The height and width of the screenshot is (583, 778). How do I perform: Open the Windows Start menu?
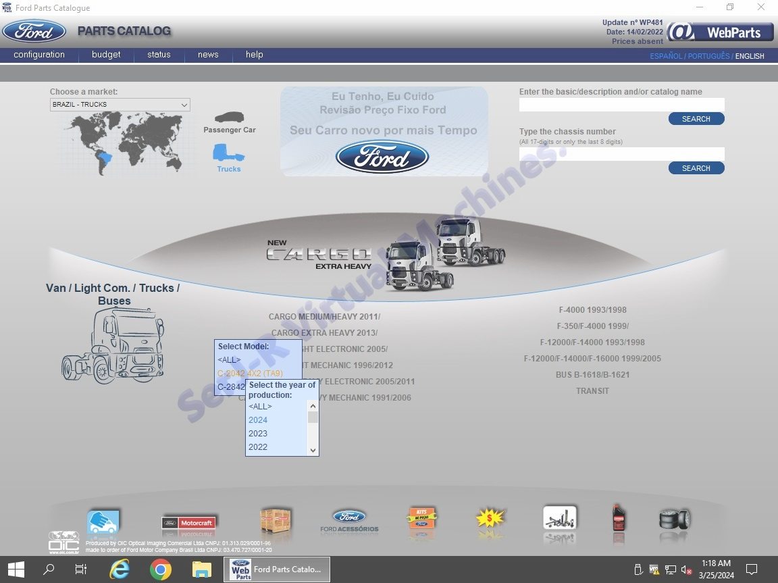pos(16,569)
